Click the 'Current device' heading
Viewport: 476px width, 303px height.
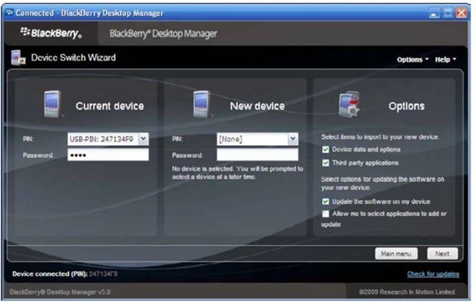[110, 106]
